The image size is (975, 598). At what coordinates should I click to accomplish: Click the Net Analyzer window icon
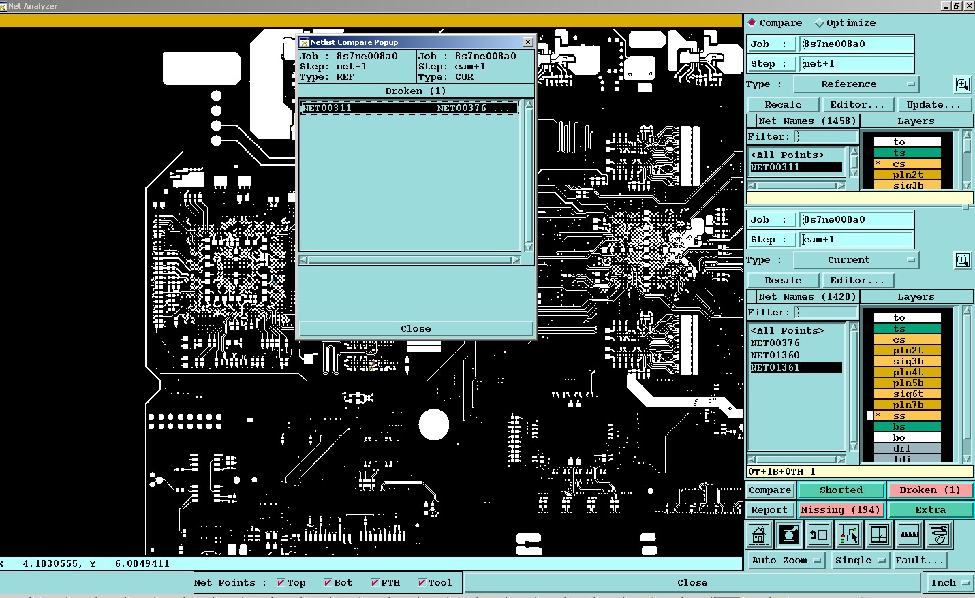[3, 6]
